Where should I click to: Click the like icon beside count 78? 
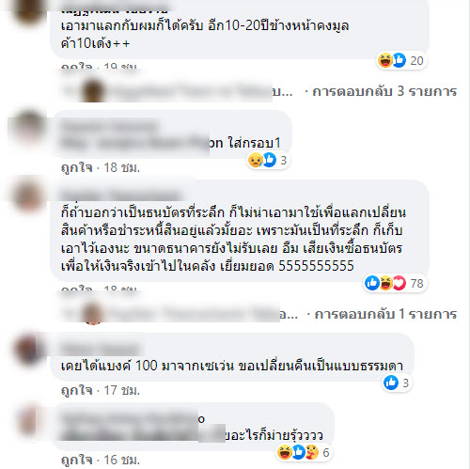pyautogui.click(x=372, y=283)
